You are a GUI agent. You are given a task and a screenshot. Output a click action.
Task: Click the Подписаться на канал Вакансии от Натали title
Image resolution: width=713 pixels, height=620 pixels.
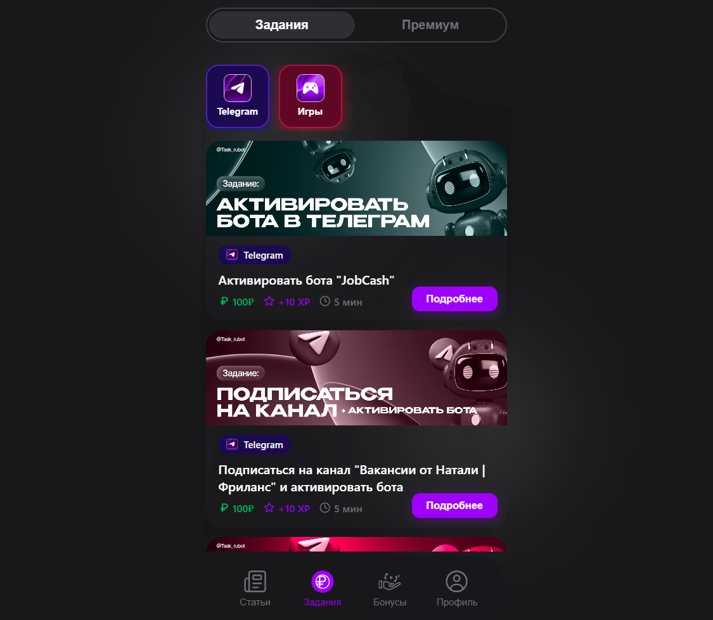click(x=352, y=479)
